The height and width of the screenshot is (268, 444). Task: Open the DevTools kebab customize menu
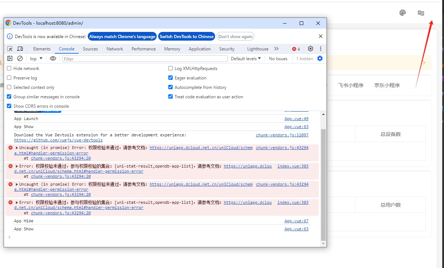click(321, 49)
